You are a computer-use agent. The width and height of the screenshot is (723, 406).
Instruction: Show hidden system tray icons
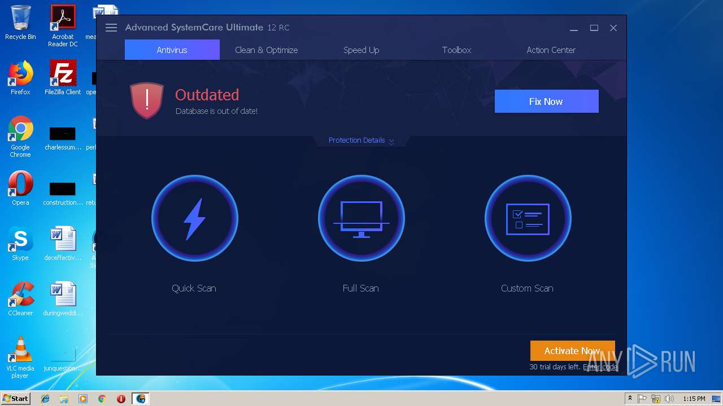coord(630,398)
